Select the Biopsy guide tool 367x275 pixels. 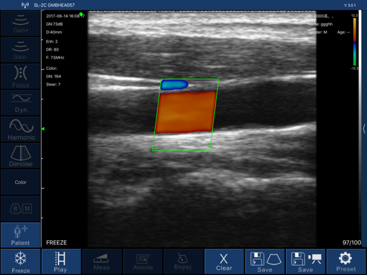[x=183, y=262]
